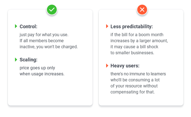Click the line 'If all members become'

point(42,41)
